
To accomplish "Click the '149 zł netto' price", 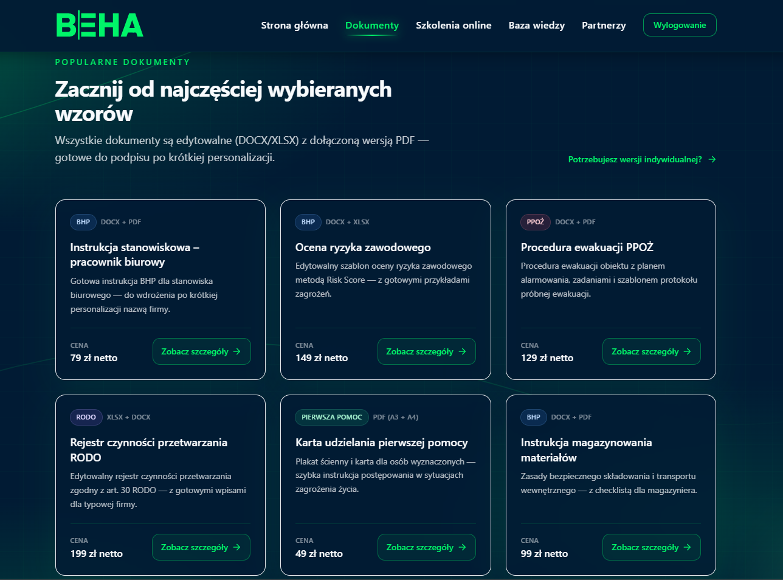I will [x=322, y=358].
